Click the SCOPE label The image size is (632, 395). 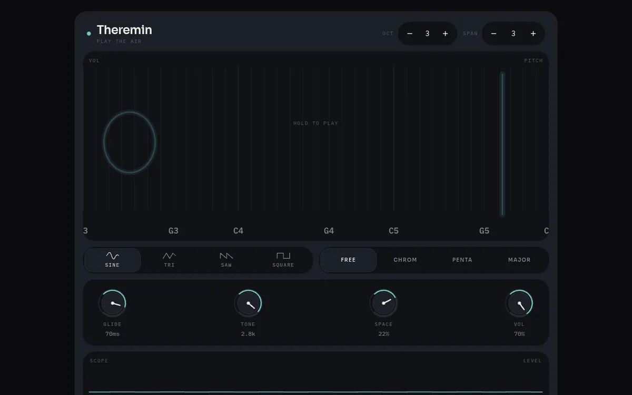tap(99, 361)
